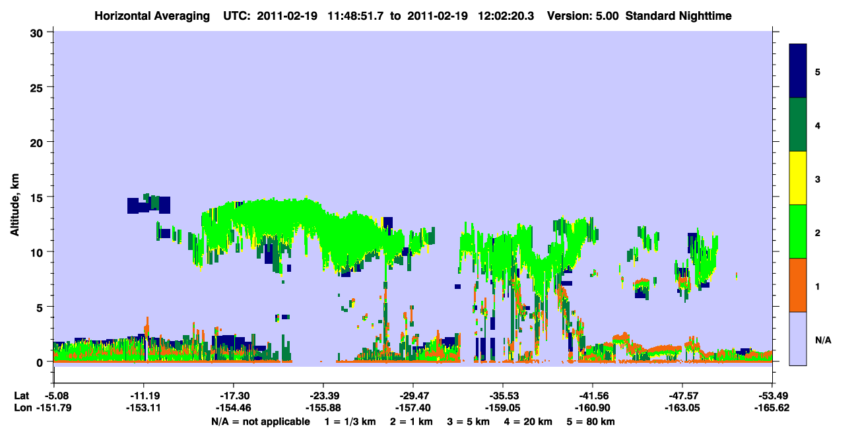Click longitude value -151.79

pyautogui.click(x=53, y=408)
